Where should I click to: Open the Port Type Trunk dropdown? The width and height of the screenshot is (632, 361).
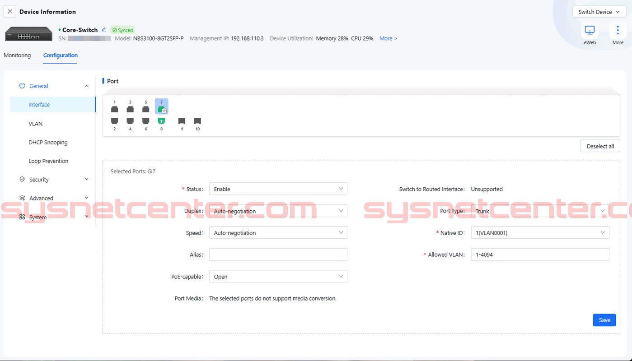coord(540,211)
